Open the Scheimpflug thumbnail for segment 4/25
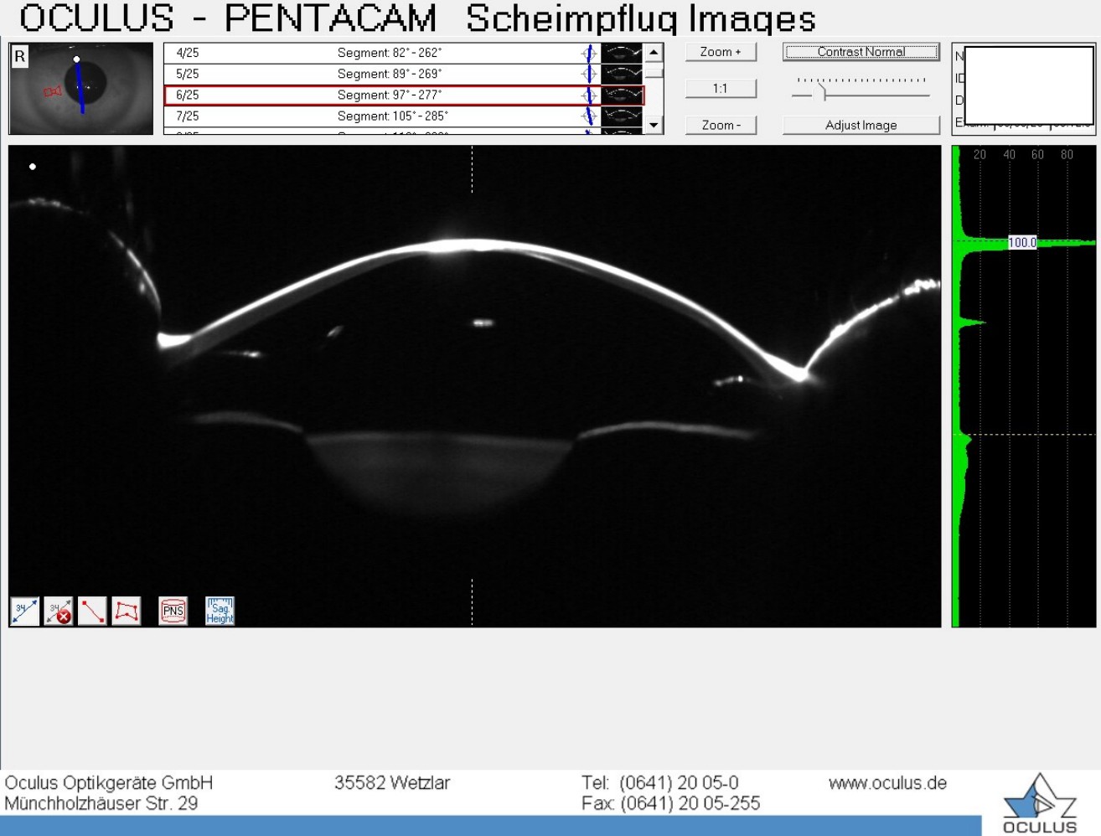1101x836 pixels. (622, 53)
